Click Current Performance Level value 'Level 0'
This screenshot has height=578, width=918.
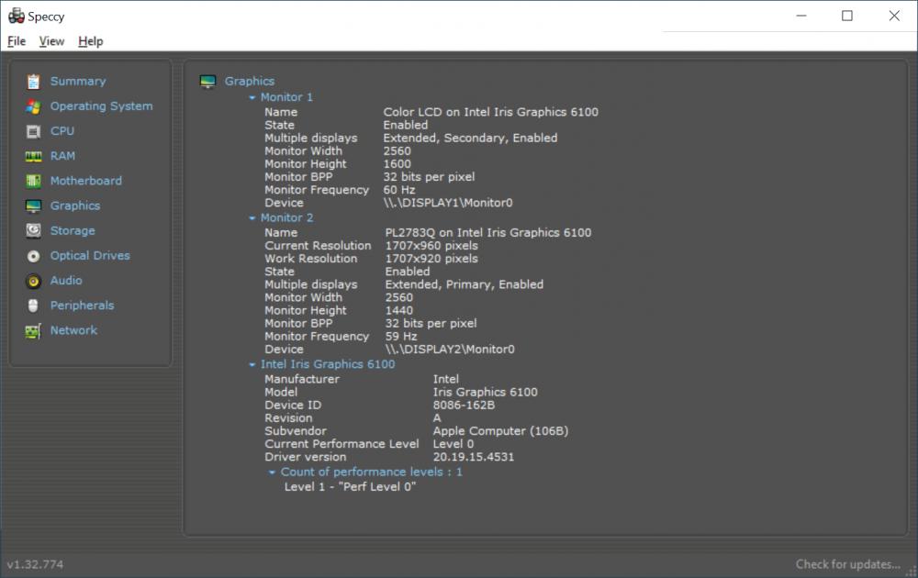453,443
